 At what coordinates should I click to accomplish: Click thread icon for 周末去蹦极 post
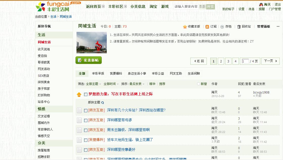point(79,130)
